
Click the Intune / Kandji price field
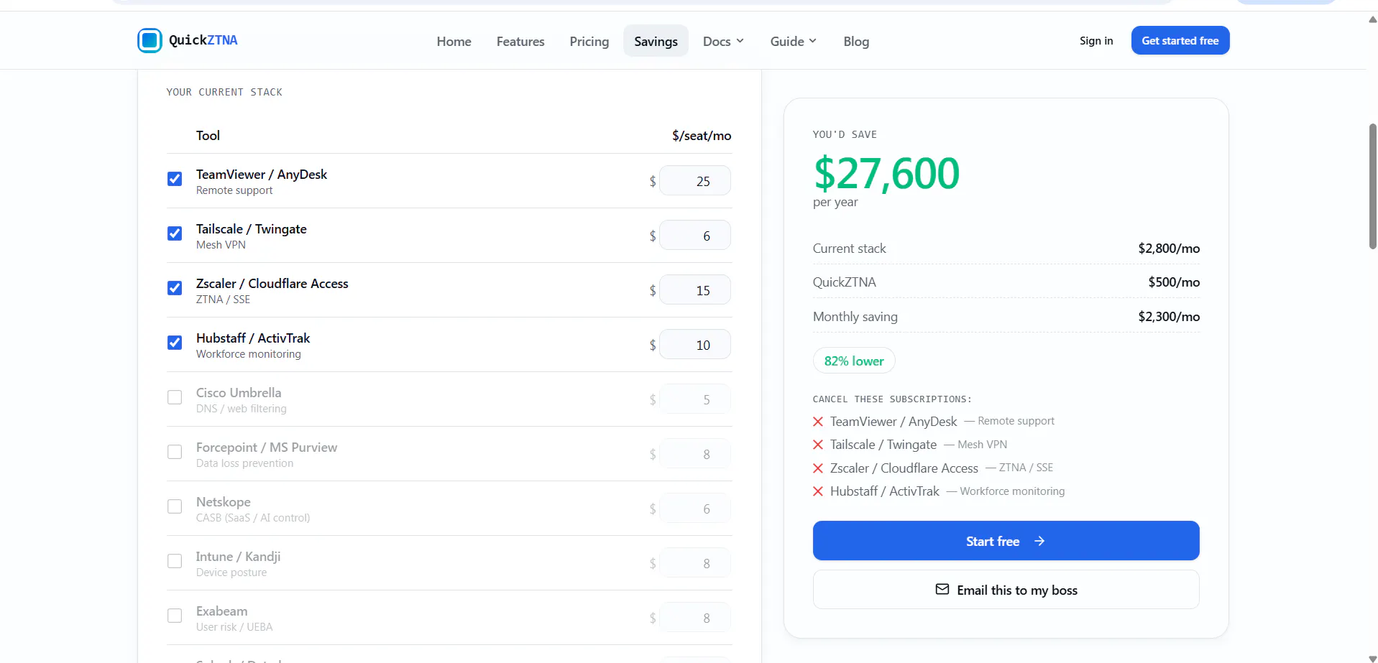695,563
